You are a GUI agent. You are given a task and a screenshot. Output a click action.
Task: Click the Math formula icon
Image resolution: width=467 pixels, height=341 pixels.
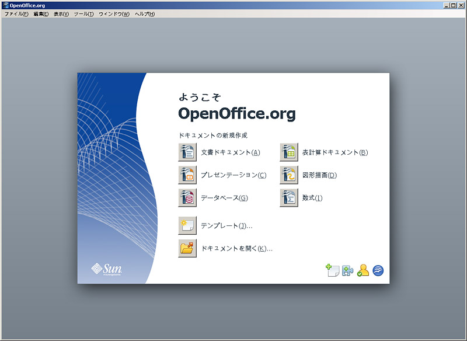(289, 197)
